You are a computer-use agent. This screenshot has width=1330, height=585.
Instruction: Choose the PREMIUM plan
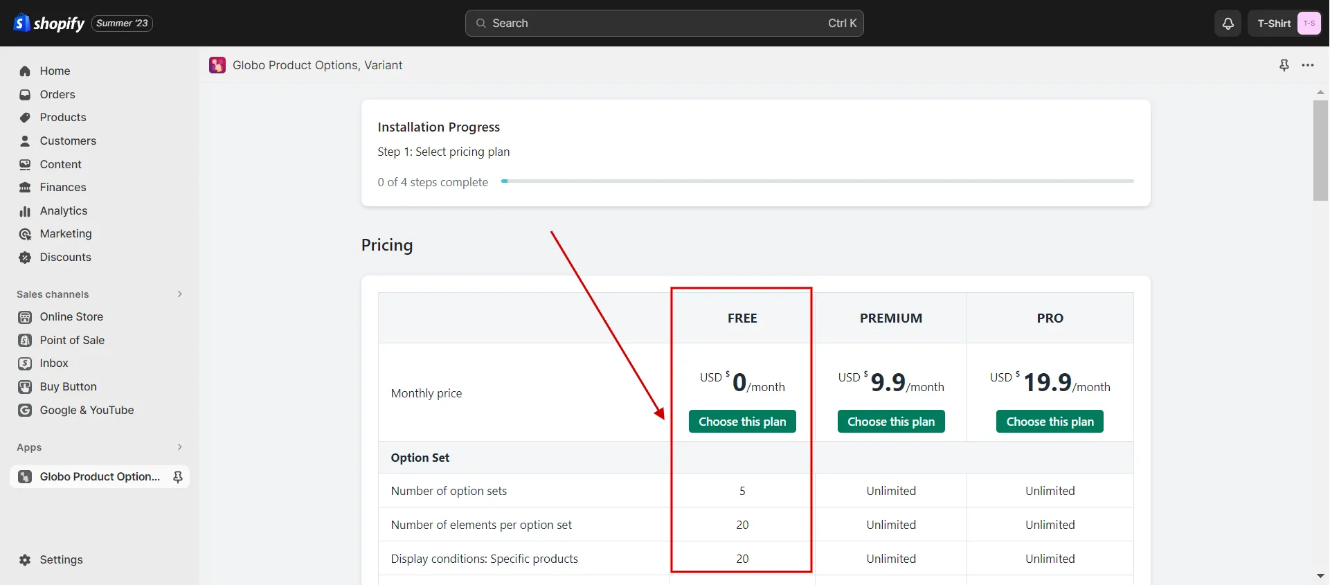pos(891,422)
